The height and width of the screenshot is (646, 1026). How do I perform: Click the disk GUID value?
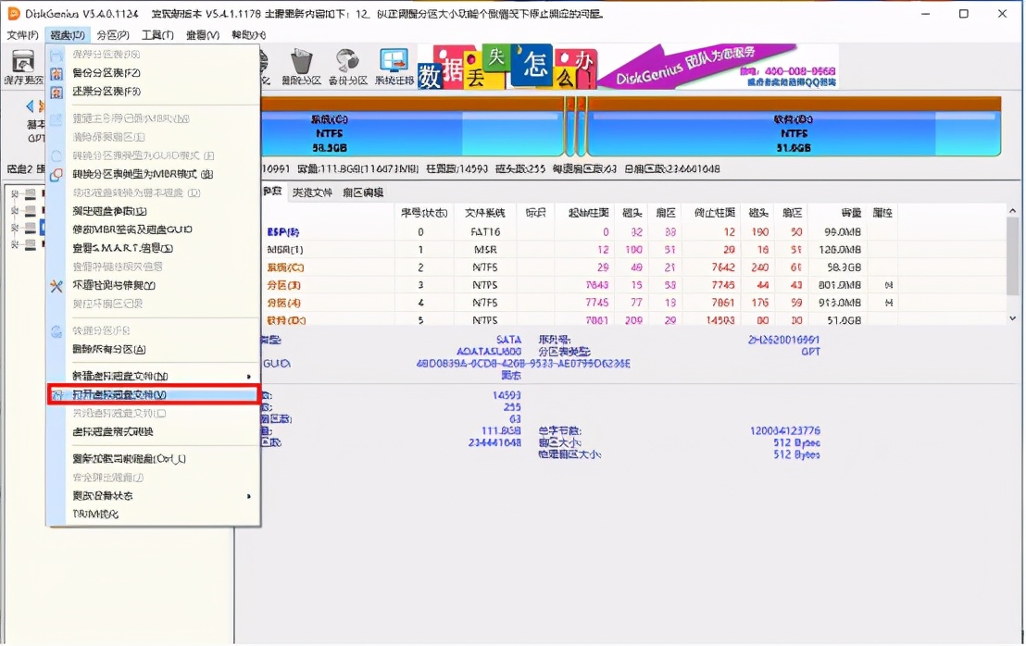click(x=523, y=364)
